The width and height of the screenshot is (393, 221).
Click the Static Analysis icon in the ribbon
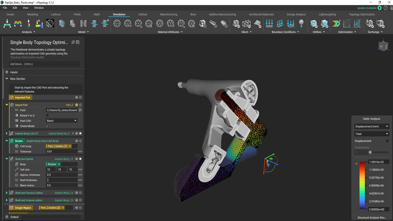pyautogui.click(x=7, y=24)
